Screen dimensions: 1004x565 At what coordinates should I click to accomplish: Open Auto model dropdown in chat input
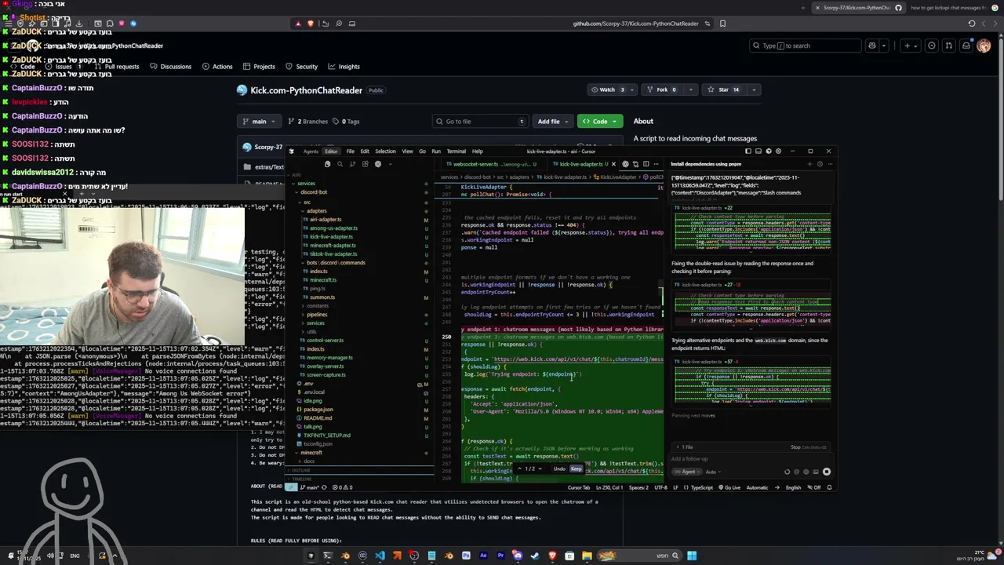click(x=713, y=472)
